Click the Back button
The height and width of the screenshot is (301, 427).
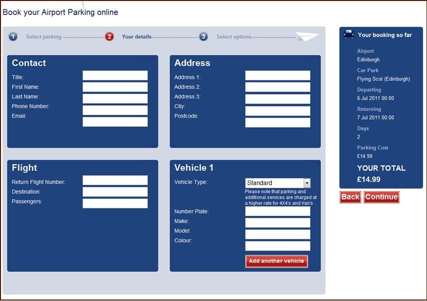pos(350,197)
